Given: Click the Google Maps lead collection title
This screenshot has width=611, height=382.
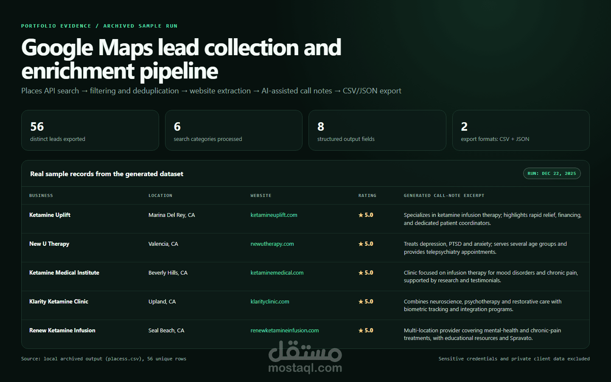Looking at the screenshot, I should pyautogui.click(x=181, y=59).
